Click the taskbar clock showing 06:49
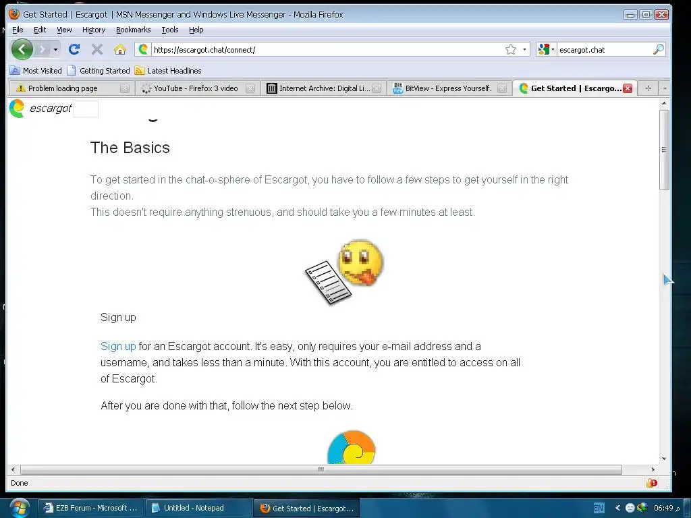 click(x=667, y=508)
